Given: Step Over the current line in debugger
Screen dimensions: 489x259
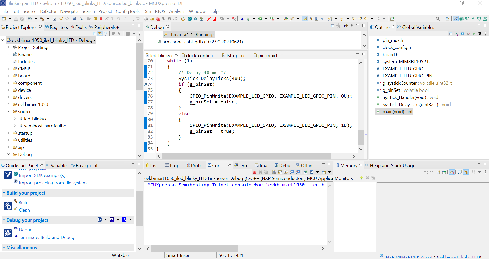Looking at the screenshot, I should pyautogui.click(x=118, y=19).
